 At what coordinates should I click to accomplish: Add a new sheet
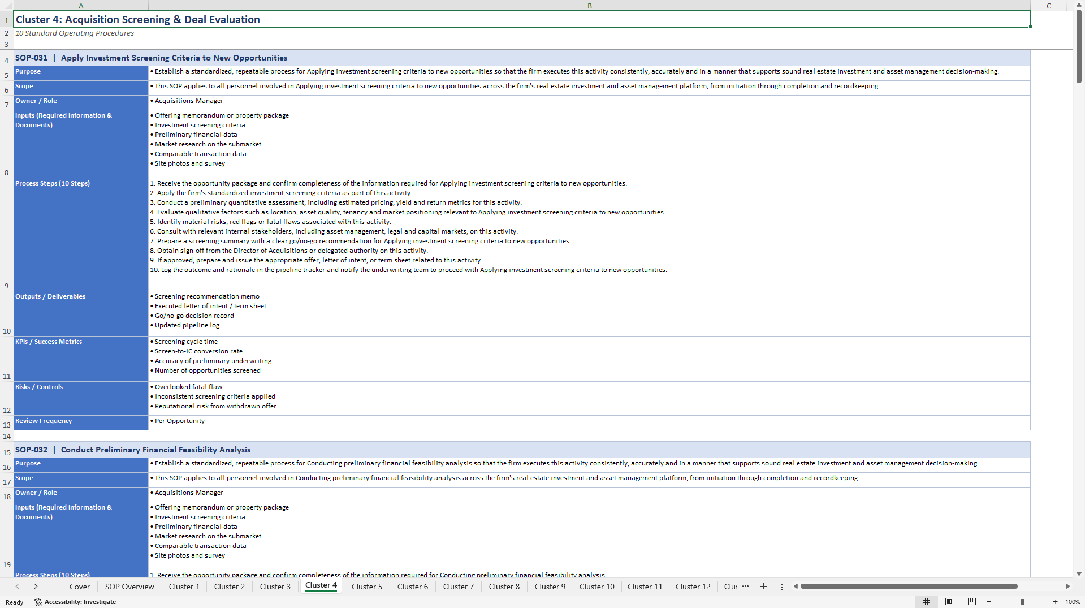coord(763,587)
